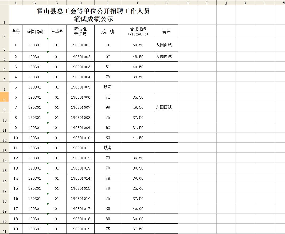Screen dimensions: 285x234
Task: Select ticket number 190301006
Action: tap(80, 97)
